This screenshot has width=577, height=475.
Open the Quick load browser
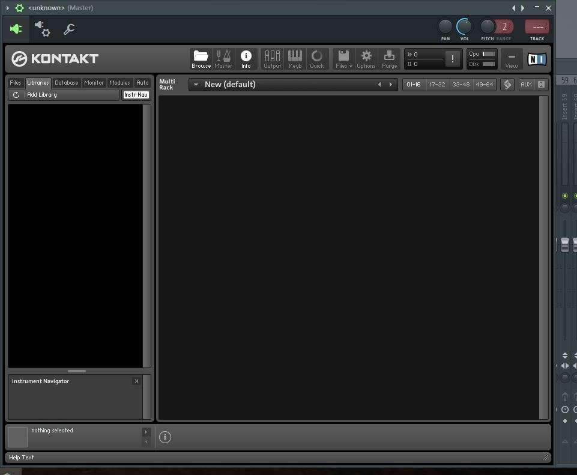click(317, 58)
